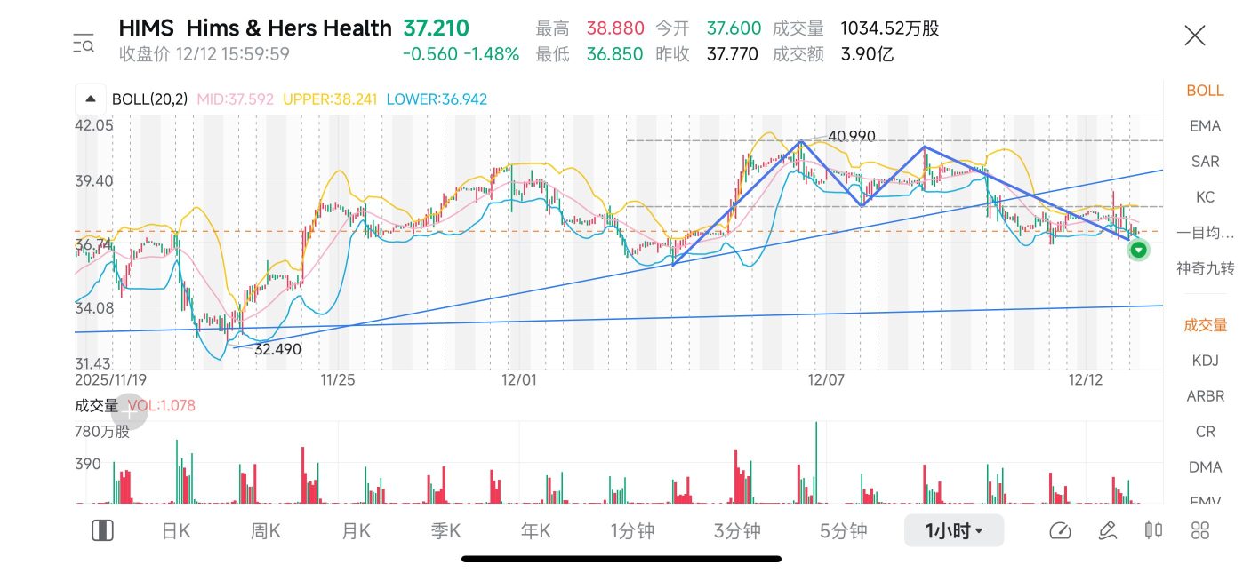Tap the change value -0.560 -1.48%
The width and height of the screenshot is (1243, 573).
click(x=461, y=54)
